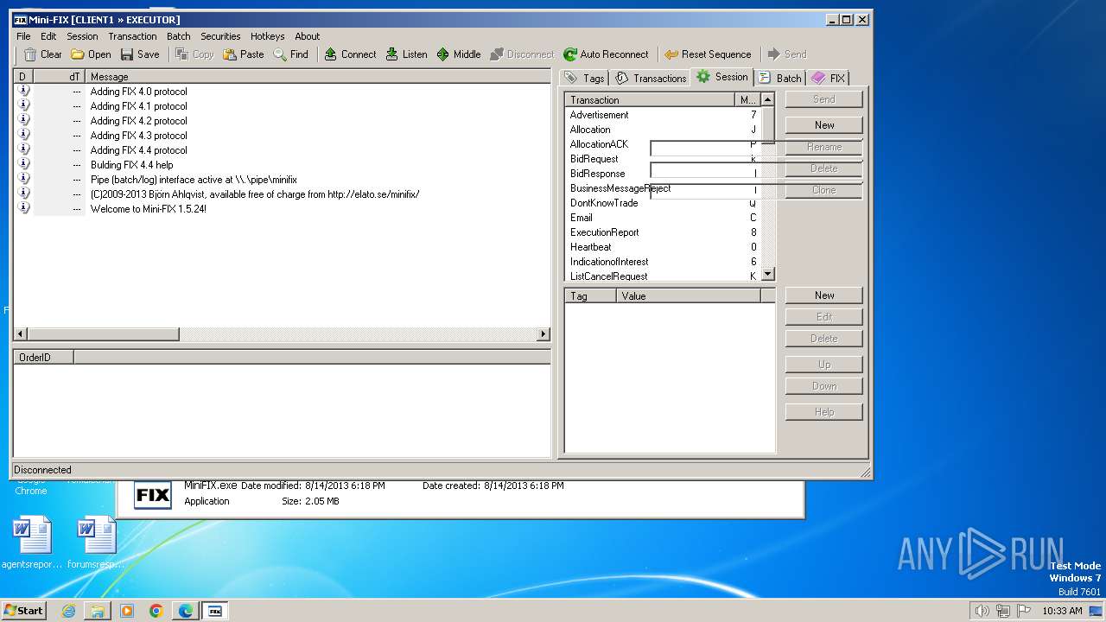Select the IndicationofInterest transaction
This screenshot has height=622, width=1106.
tap(663, 262)
